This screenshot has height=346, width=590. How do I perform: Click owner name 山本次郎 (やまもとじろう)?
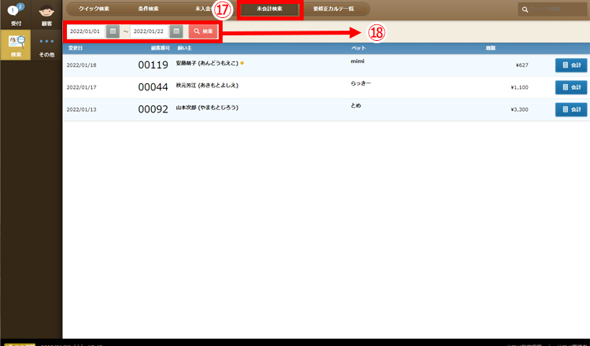[207, 108]
